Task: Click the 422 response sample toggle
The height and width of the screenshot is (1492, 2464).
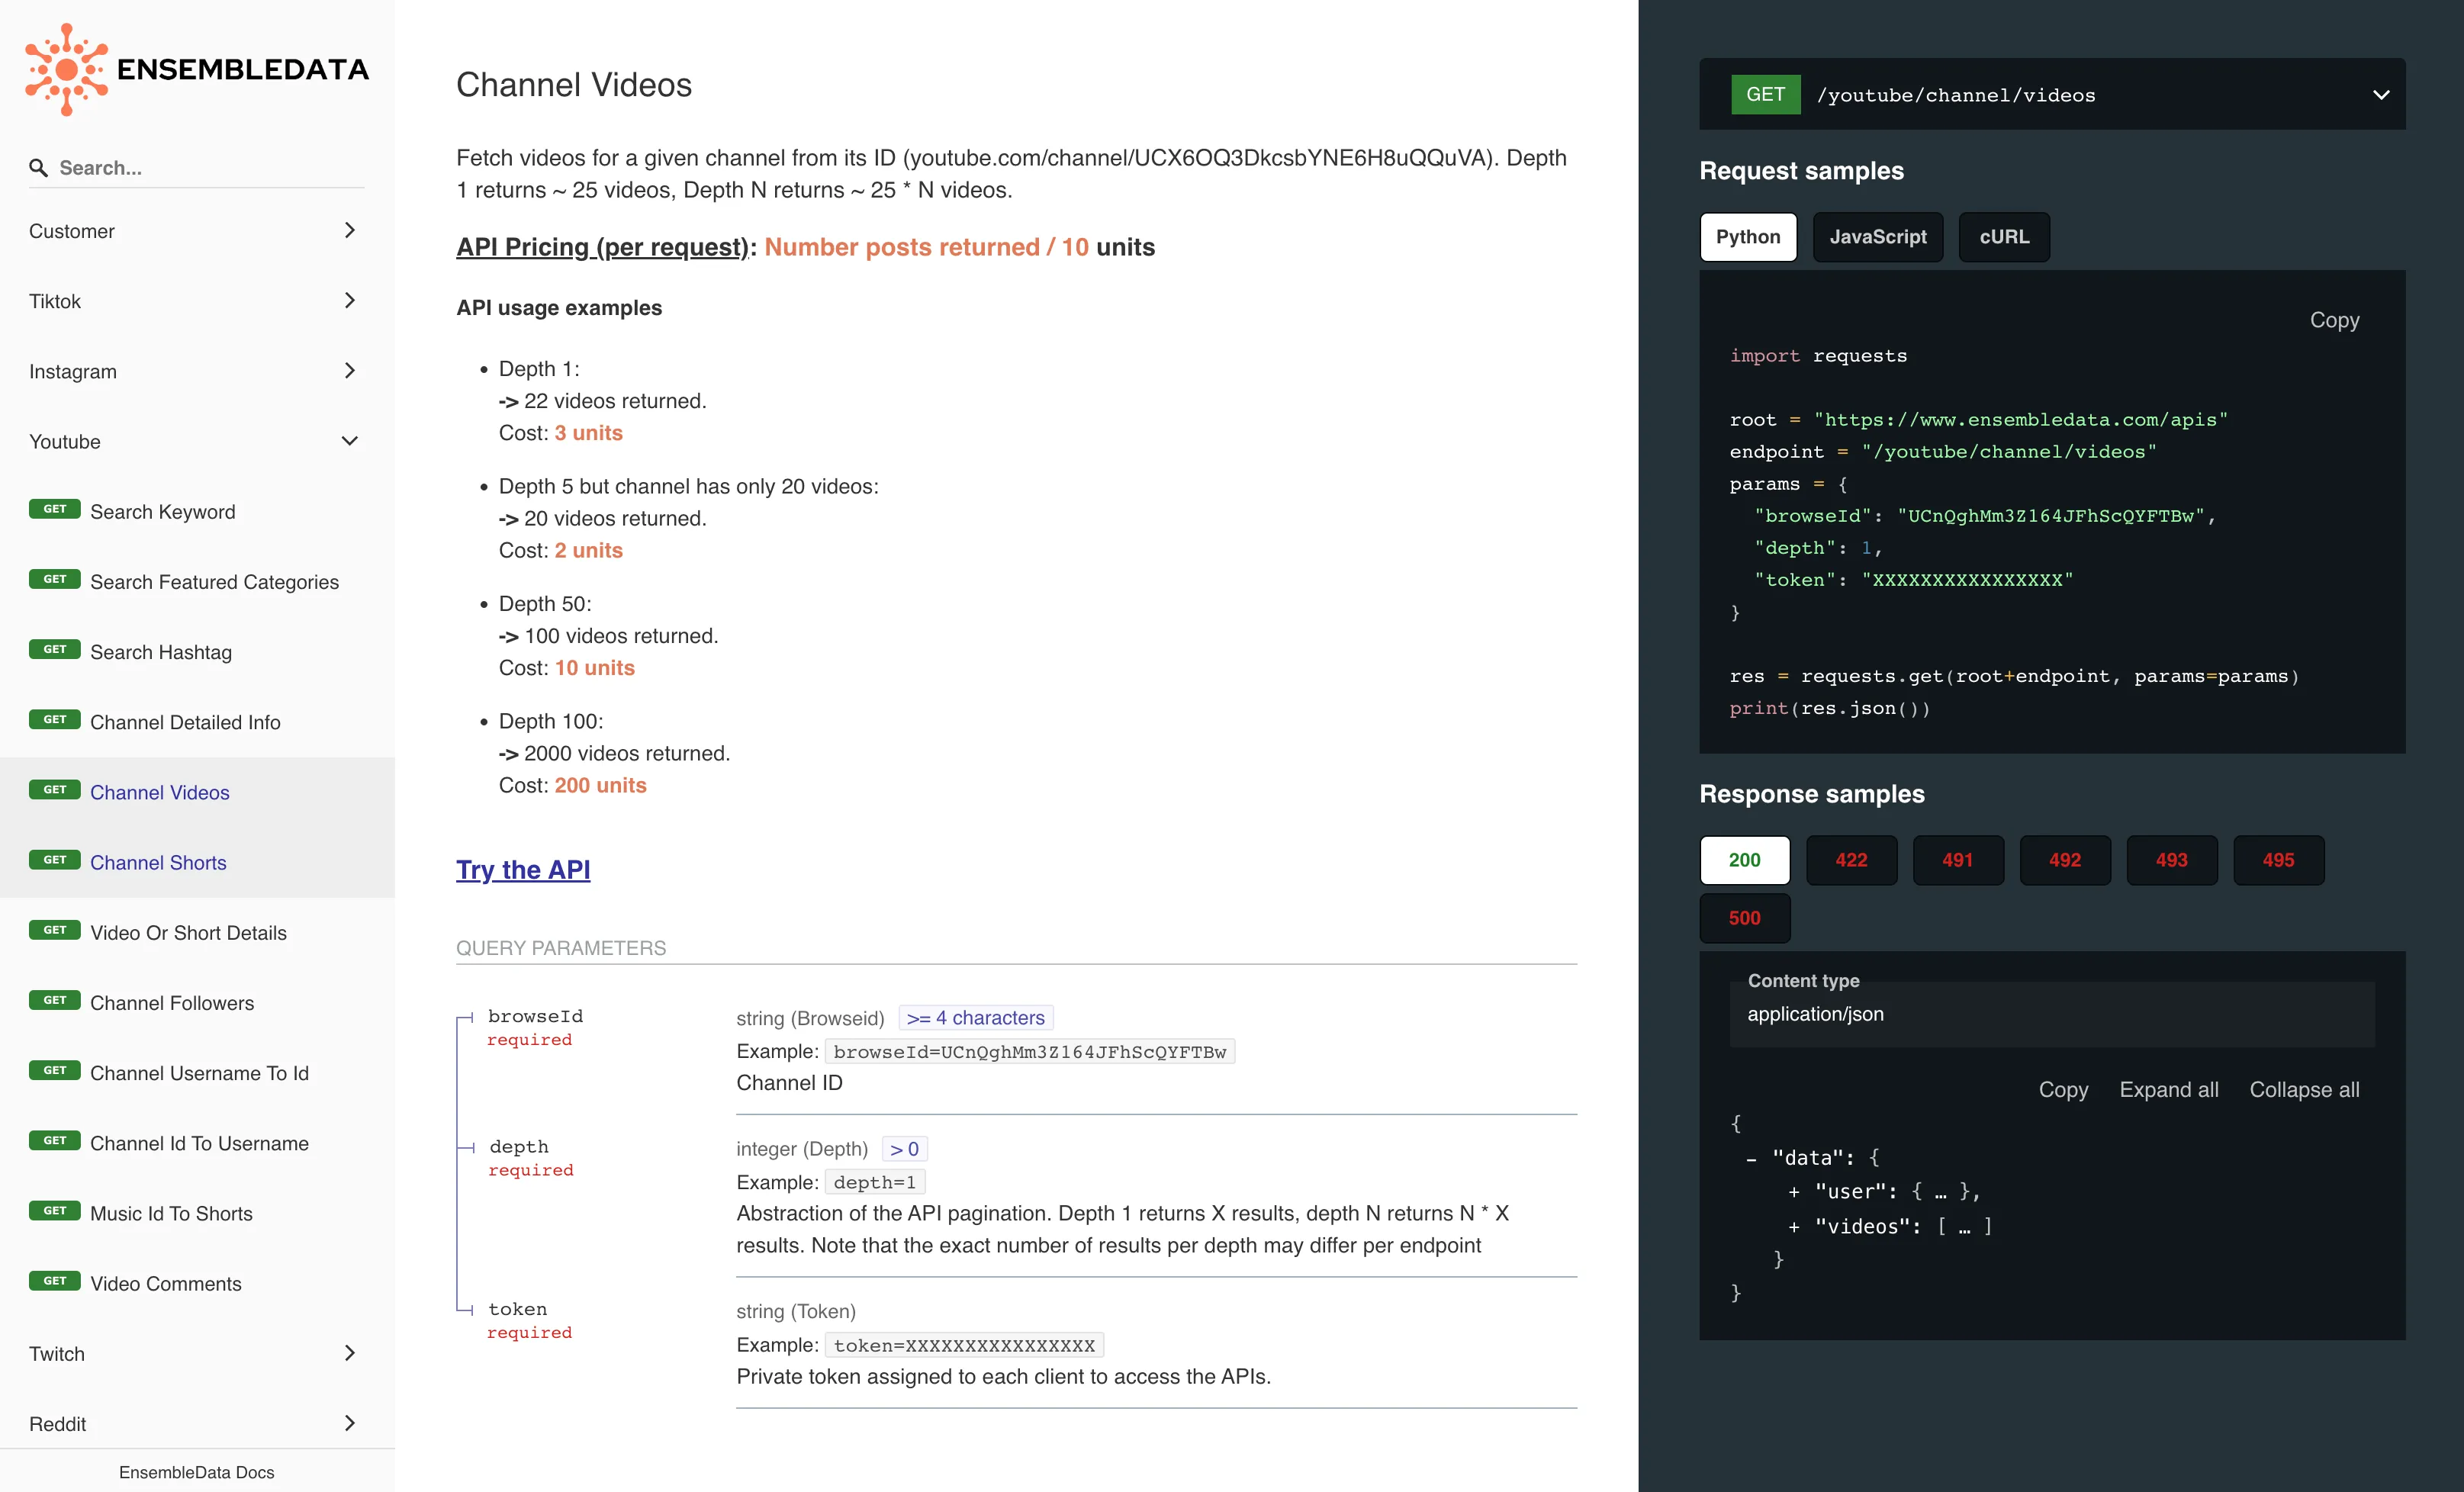Action: point(1851,860)
